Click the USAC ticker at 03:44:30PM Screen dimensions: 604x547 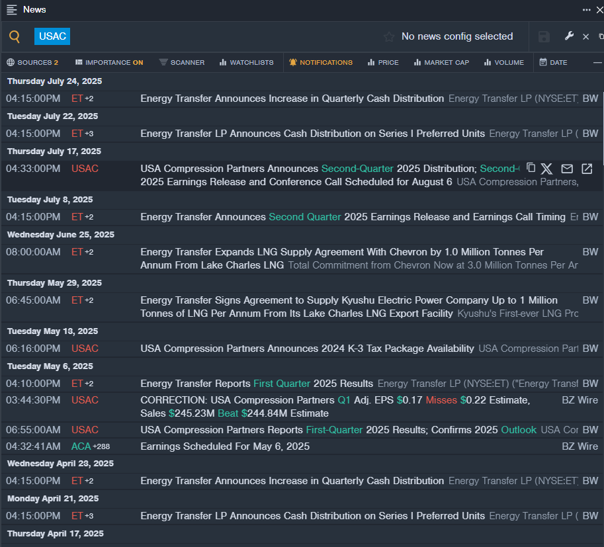(85, 400)
